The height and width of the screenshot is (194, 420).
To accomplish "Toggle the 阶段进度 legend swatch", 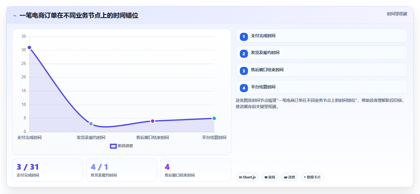I will (x=113, y=146).
